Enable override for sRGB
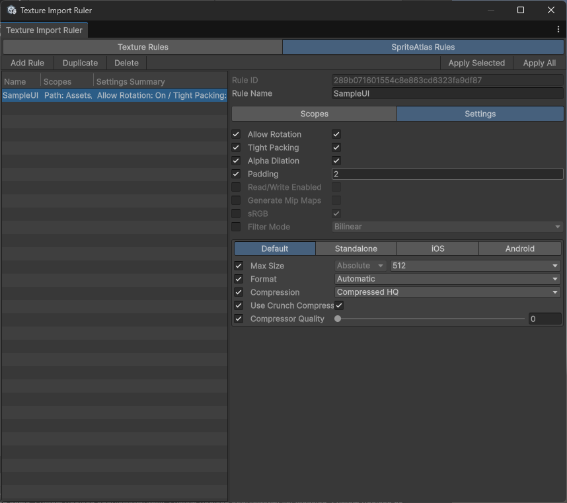The width and height of the screenshot is (567, 503). click(236, 213)
